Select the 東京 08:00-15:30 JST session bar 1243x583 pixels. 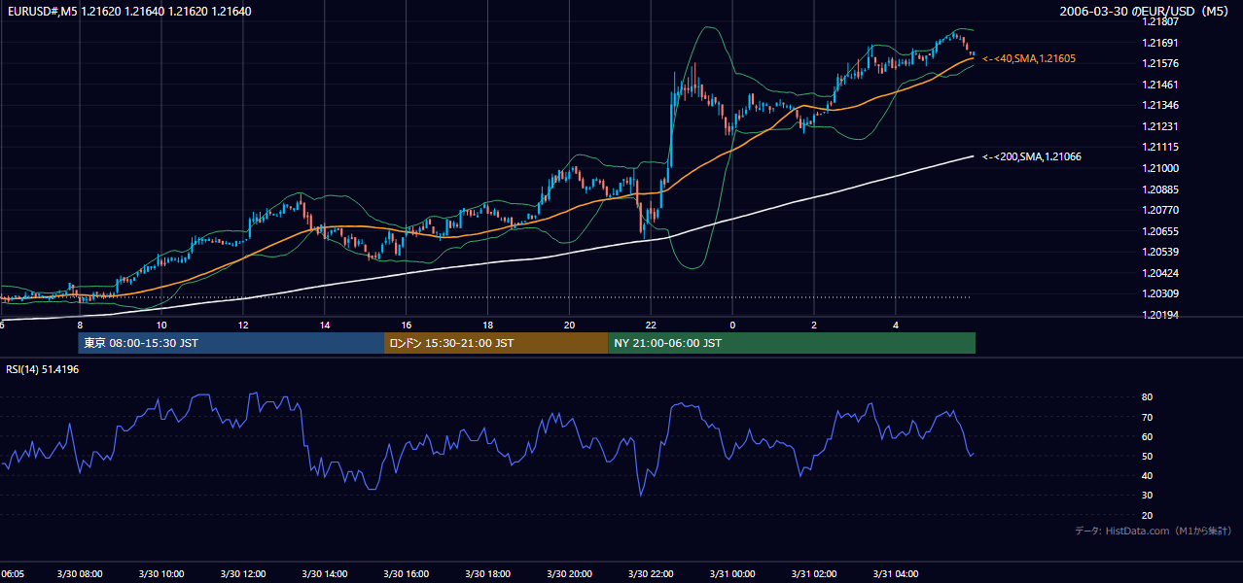click(231, 343)
